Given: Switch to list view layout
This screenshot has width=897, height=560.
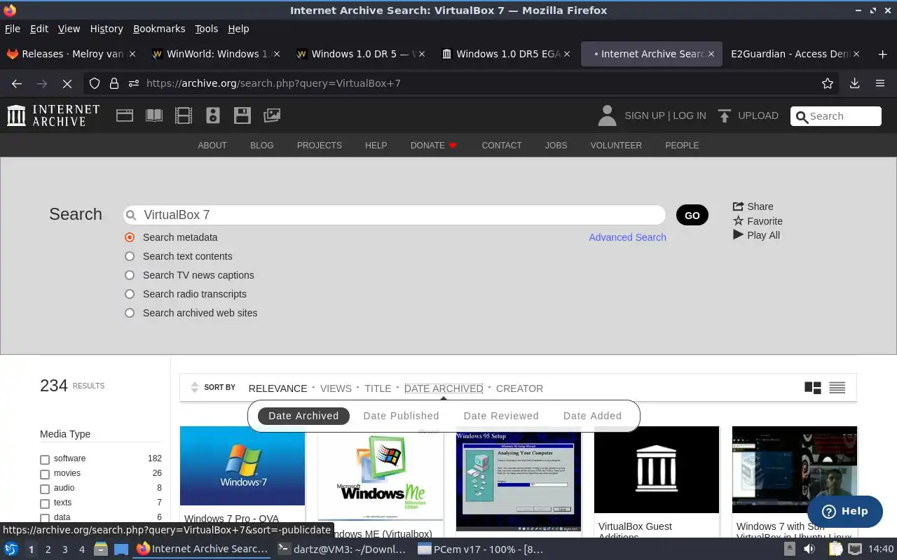Looking at the screenshot, I should pyautogui.click(x=837, y=388).
